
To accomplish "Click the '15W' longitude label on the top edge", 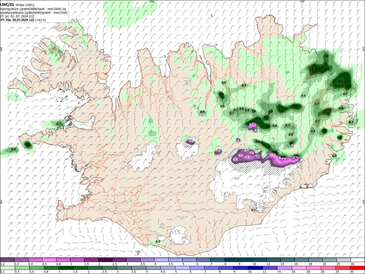I will tap(302, 1).
